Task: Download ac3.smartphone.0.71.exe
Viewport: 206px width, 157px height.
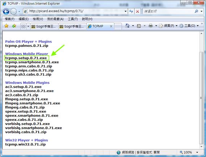Action: (29, 91)
